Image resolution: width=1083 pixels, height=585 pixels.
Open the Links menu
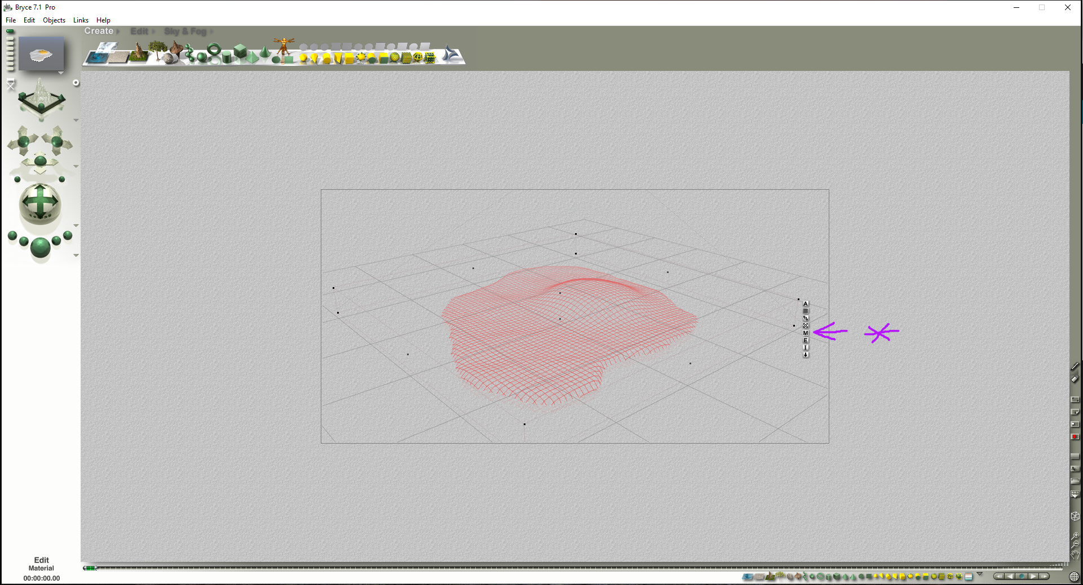point(81,20)
